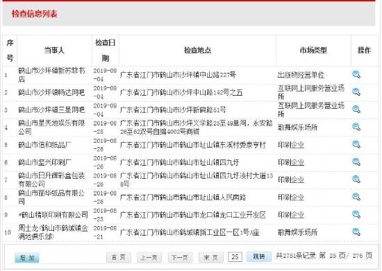Open magnifier for 鹤山市日升辉彩盒包装有限公司

pos(356,180)
